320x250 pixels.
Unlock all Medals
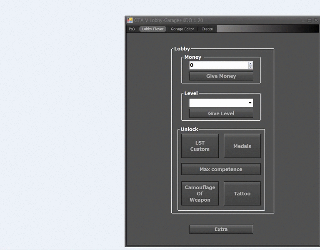pos(242,146)
